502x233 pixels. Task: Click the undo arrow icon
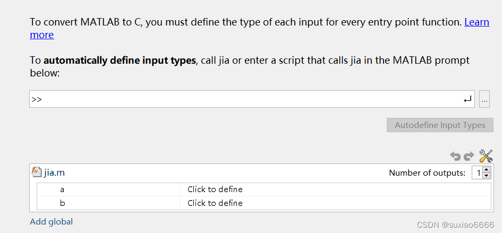[x=455, y=156]
